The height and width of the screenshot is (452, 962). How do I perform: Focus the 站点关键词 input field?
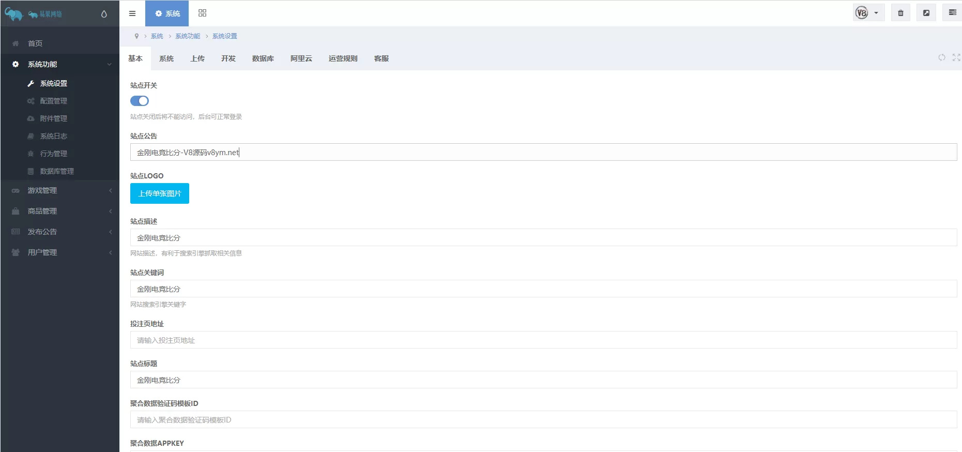click(544, 289)
